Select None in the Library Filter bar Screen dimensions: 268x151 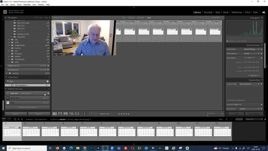[x=149, y=18]
